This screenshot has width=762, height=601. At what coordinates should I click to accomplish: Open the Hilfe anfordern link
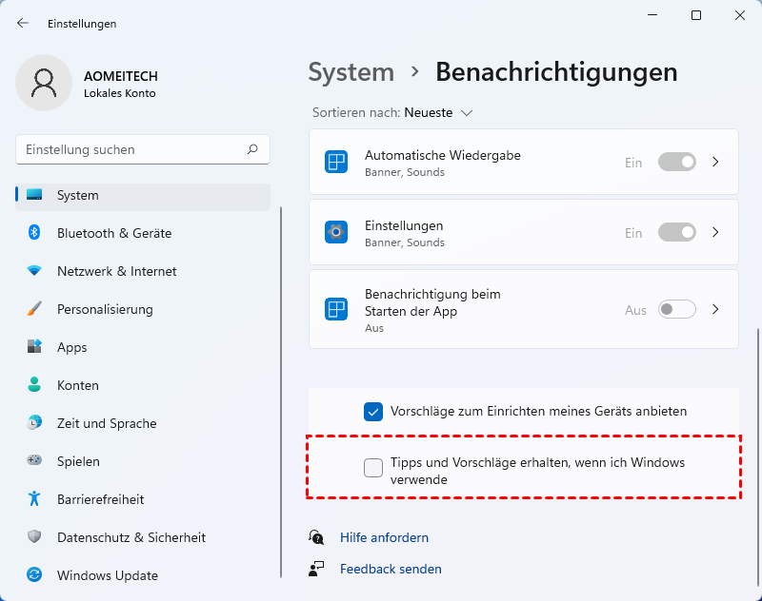pos(384,537)
